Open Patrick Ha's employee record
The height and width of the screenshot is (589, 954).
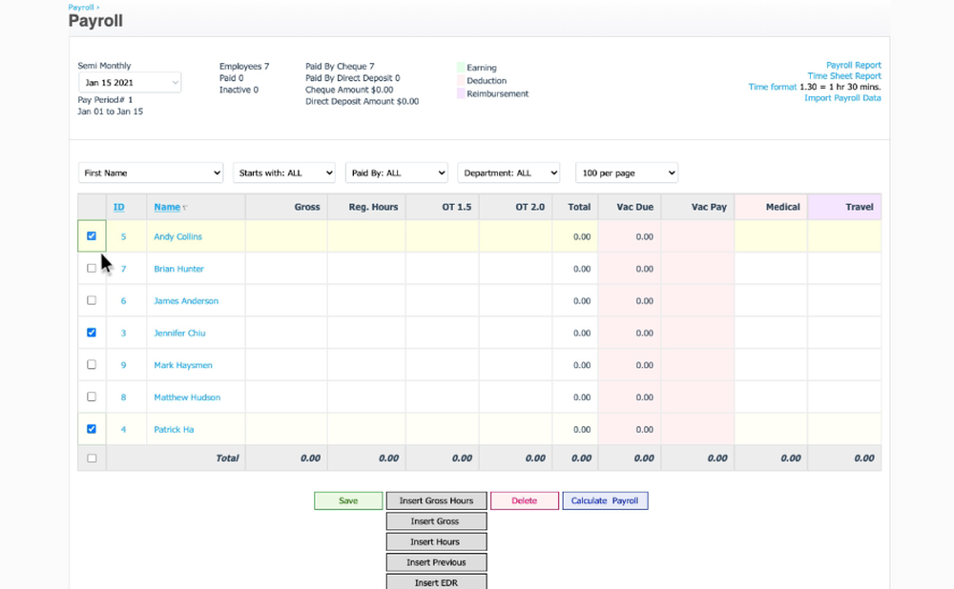pos(173,429)
